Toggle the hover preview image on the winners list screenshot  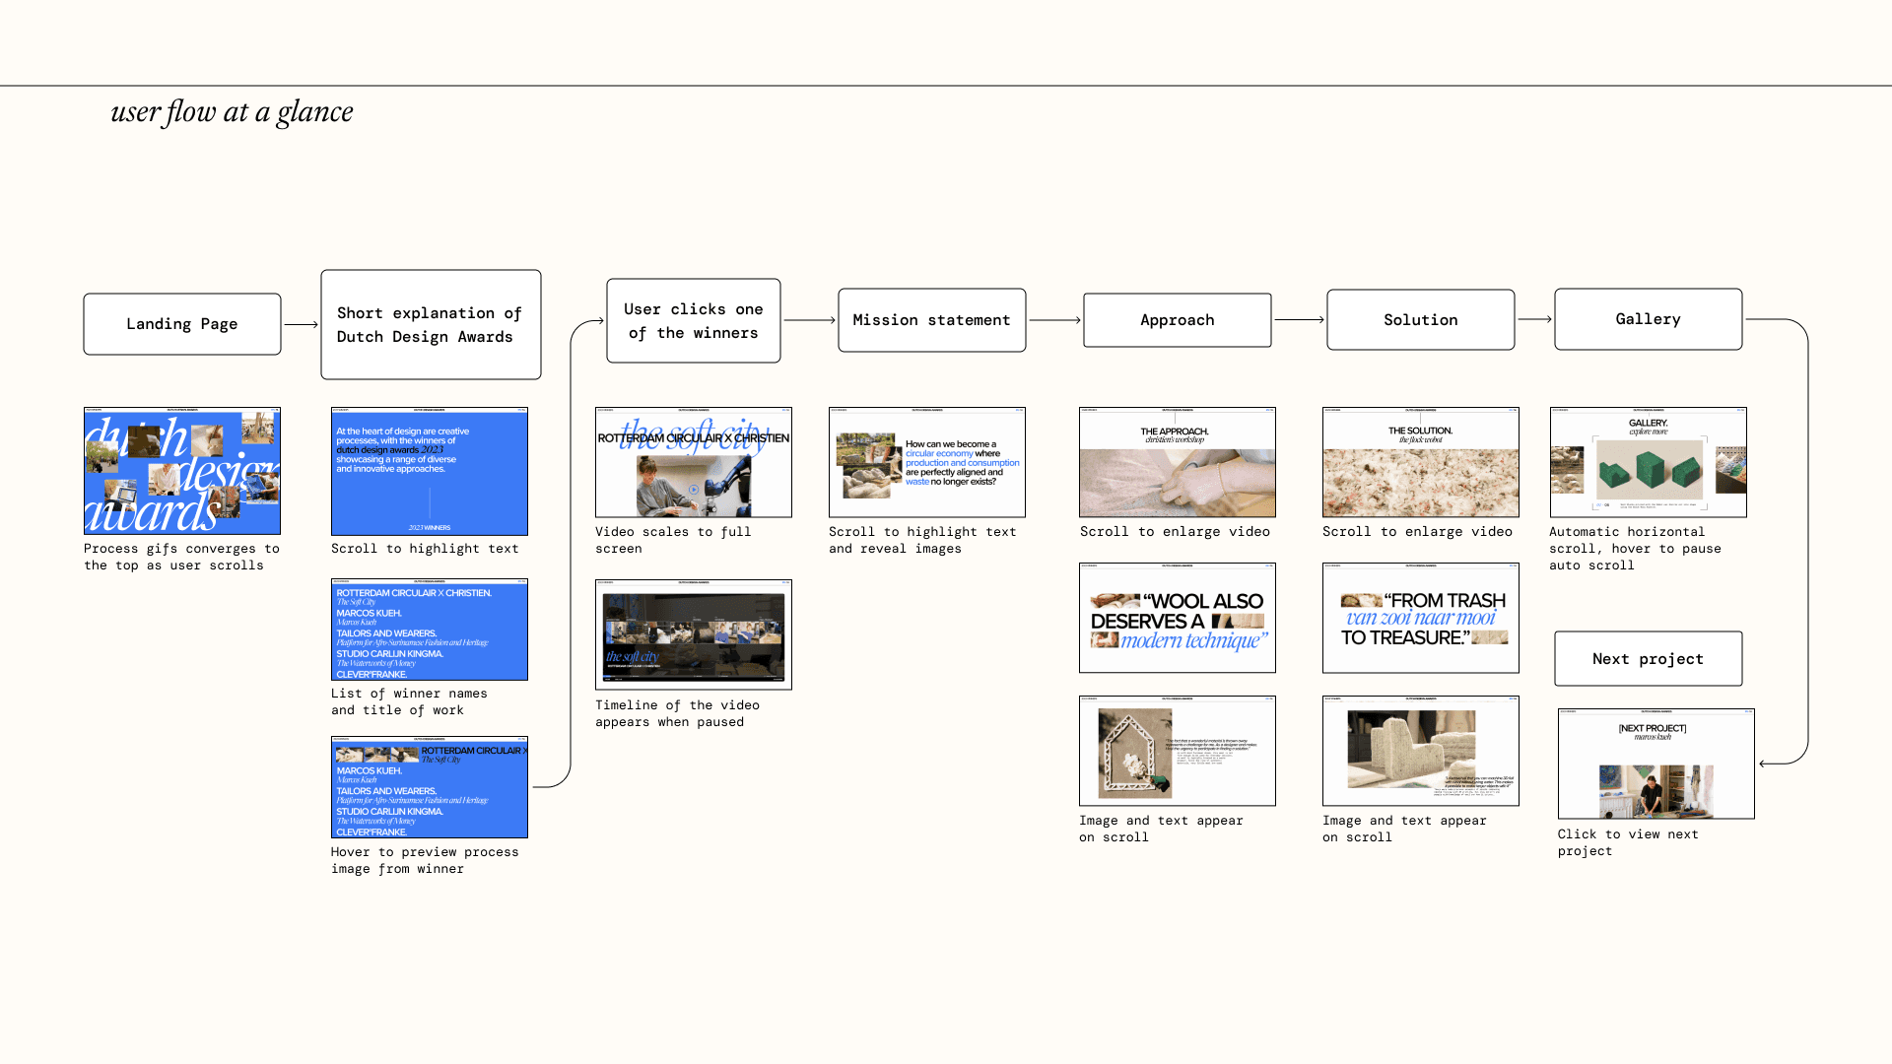379,754
